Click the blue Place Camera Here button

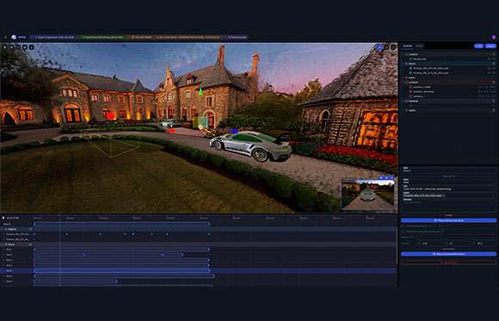pyautogui.click(x=449, y=220)
